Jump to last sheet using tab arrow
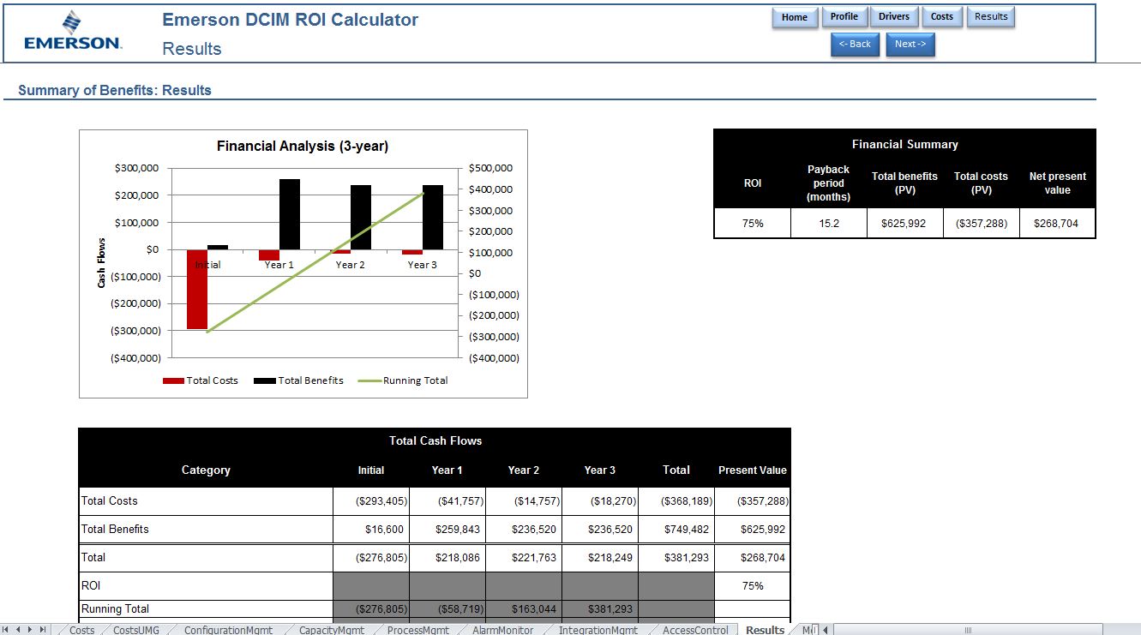Viewport: 1141px width, 635px height. click(43, 630)
